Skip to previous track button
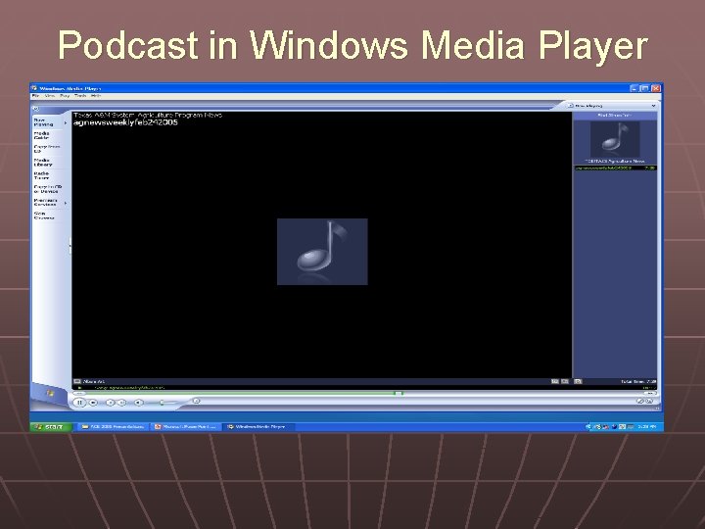 pos(111,403)
